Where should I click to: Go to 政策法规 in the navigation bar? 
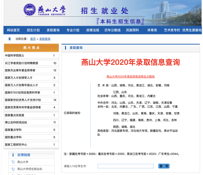pos(93,30)
